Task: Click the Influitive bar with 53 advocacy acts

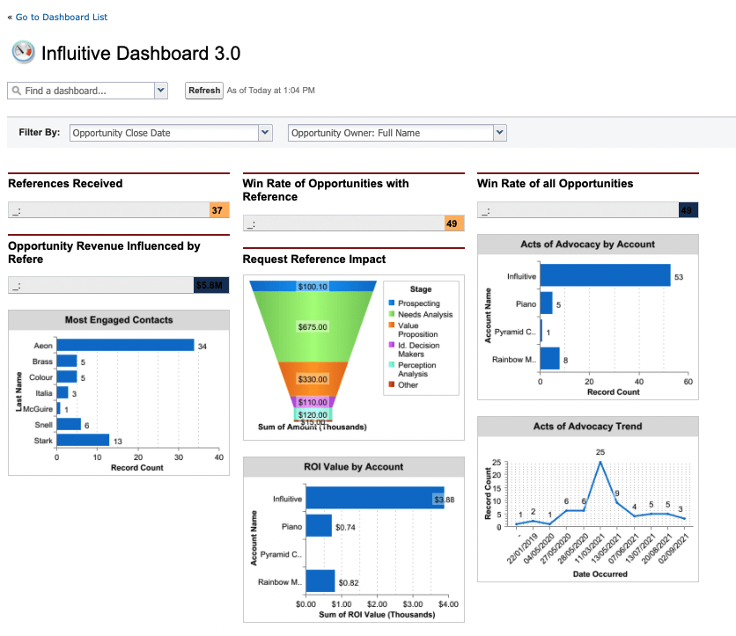Action: tap(605, 275)
